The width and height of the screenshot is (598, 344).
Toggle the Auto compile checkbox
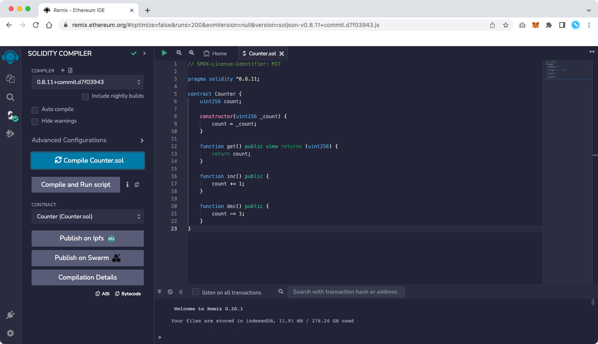(35, 110)
